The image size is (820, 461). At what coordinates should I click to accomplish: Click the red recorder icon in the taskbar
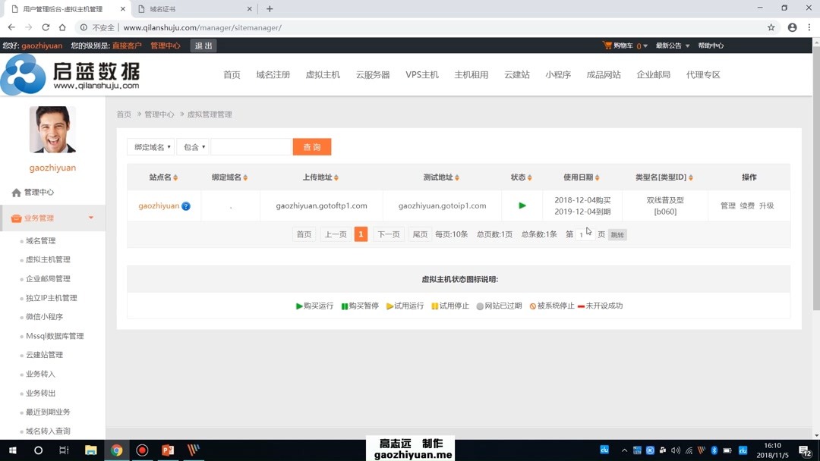tap(141, 450)
